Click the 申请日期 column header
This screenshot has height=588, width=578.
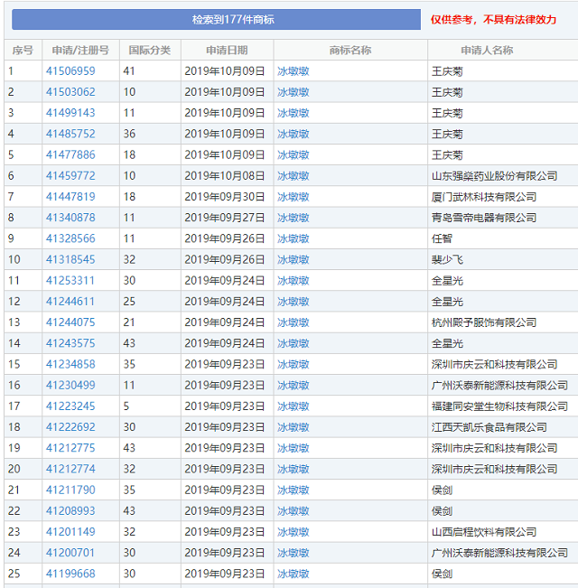click(227, 51)
